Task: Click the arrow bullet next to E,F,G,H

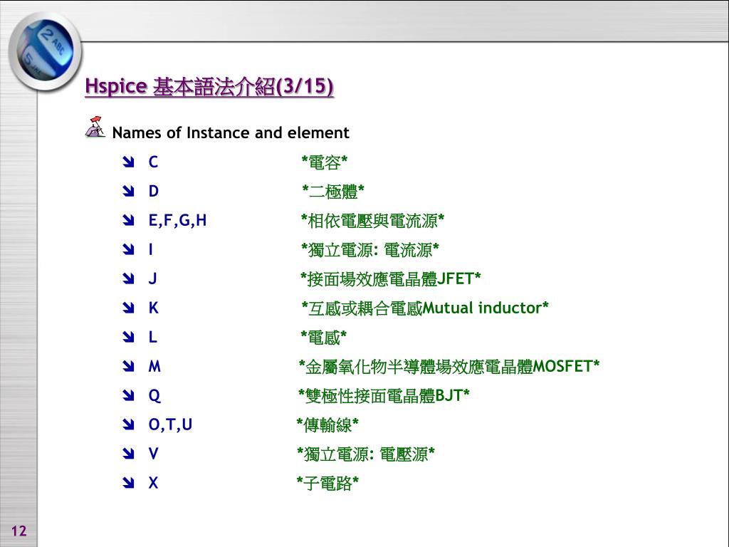Action: tap(128, 221)
